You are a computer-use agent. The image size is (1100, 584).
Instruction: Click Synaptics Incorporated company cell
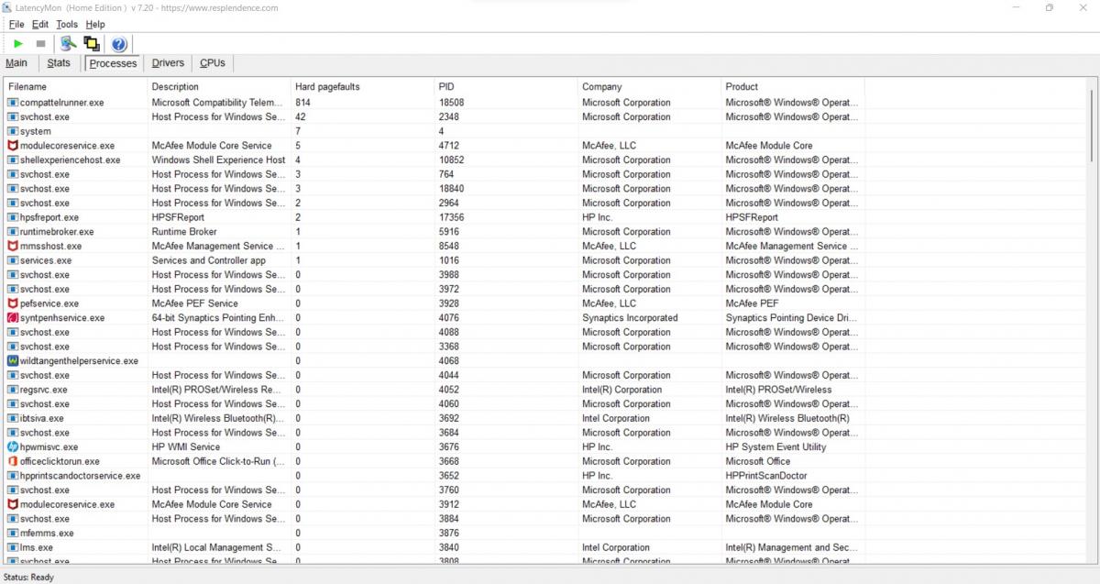tap(630, 318)
